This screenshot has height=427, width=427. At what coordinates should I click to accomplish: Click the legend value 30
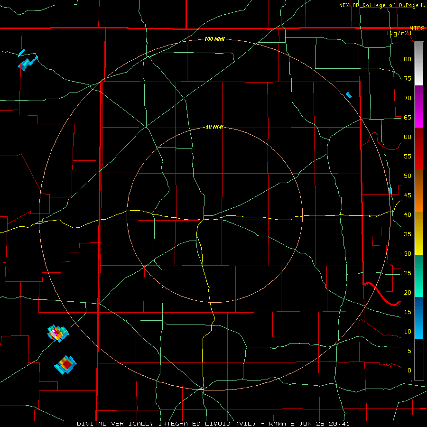[408, 254]
